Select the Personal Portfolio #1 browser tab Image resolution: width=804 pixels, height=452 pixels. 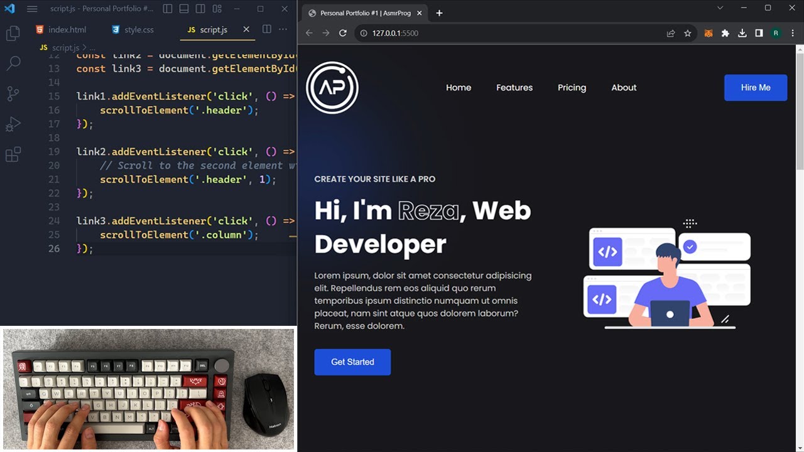tap(365, 13)
